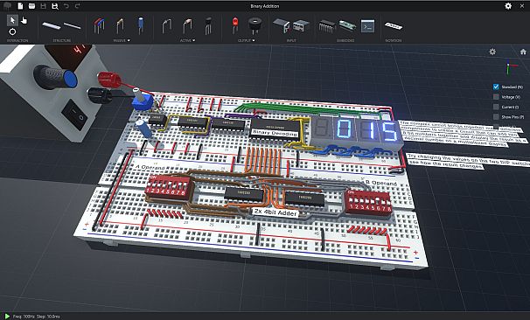Click the app logo icon
530x320 pixels.
[x=7, y=6]
